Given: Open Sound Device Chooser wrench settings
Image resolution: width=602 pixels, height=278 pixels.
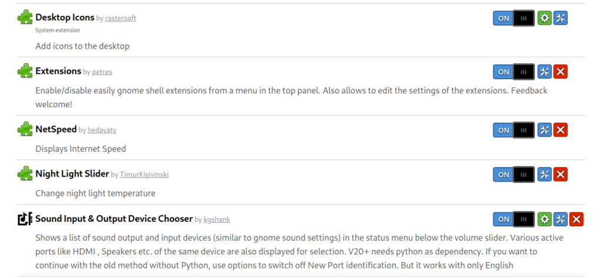Looking at the screenshot, I should 560,219.
